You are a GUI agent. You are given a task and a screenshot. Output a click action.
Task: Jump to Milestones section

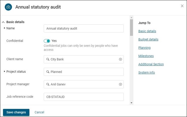click(146, 56)
